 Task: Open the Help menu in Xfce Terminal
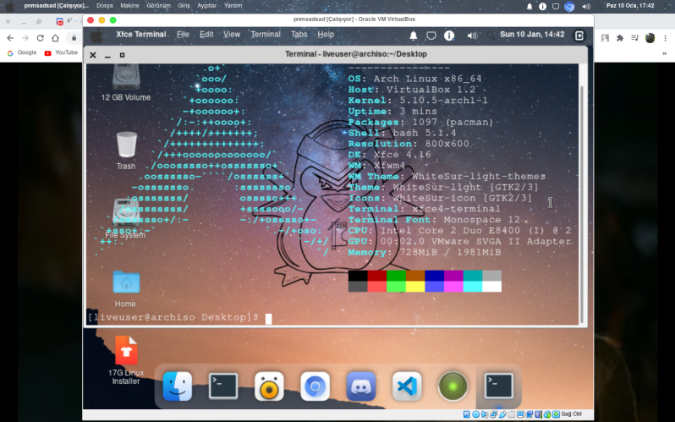click(326, 35)
